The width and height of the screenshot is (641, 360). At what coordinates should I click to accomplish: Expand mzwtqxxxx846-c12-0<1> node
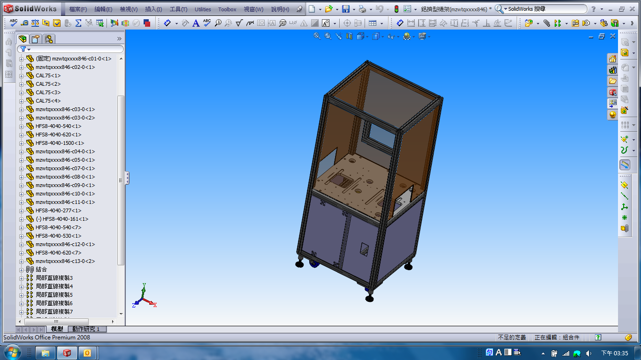click(x=21, y=245)
